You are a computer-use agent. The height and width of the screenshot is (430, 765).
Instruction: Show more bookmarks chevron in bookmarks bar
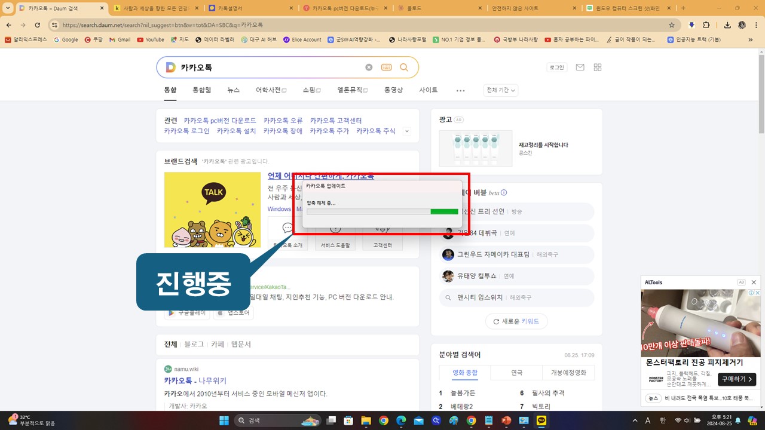(751, 39)
